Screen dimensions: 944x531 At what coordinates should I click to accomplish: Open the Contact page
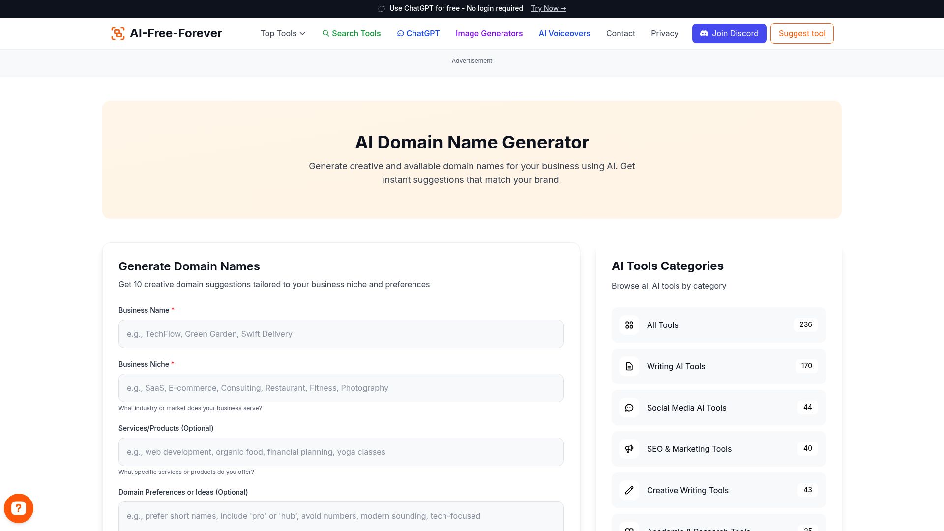(x=620, y=33)
